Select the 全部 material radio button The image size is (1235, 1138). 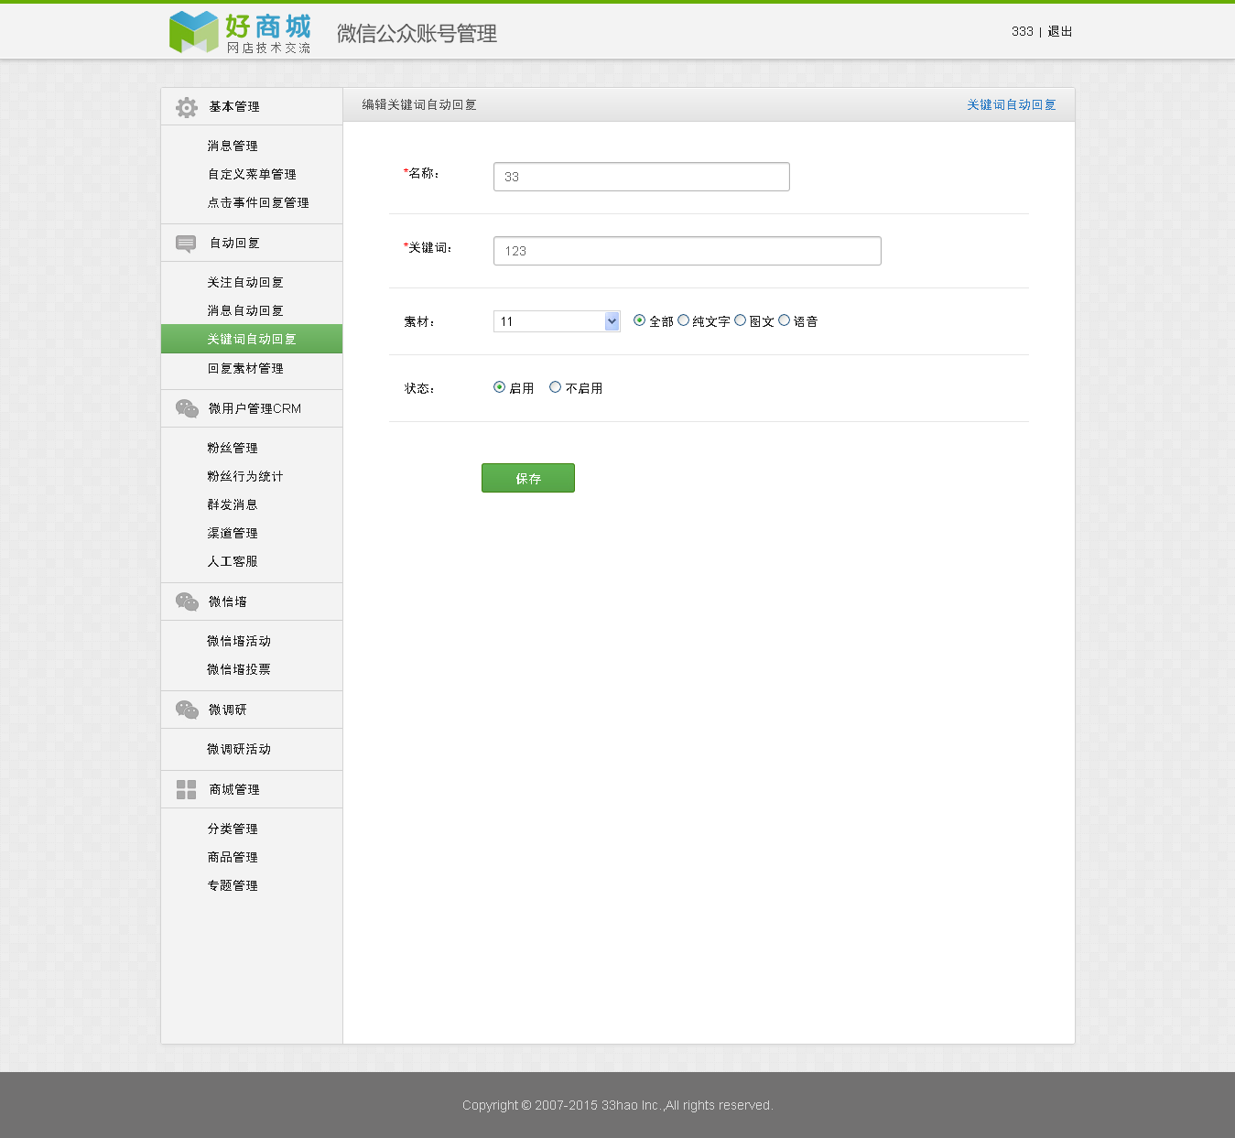[639, 320]
